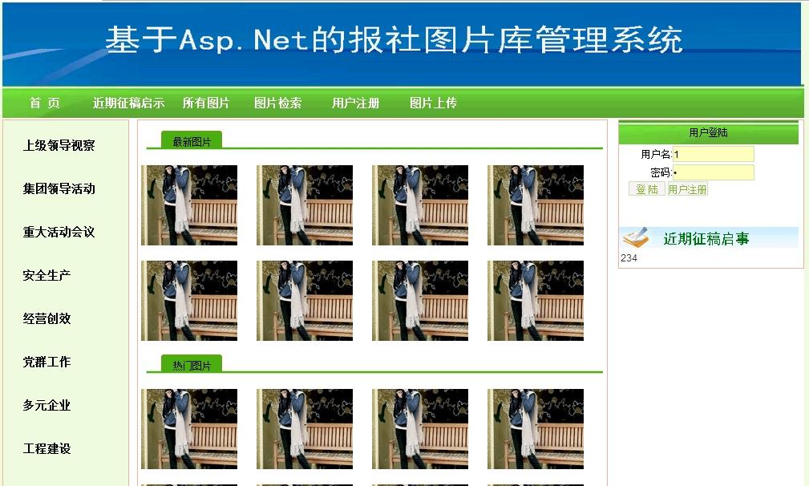Open the 图片检索 search page

277,103
